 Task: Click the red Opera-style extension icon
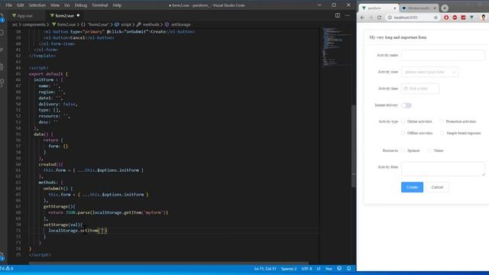(x=446, y=18)
